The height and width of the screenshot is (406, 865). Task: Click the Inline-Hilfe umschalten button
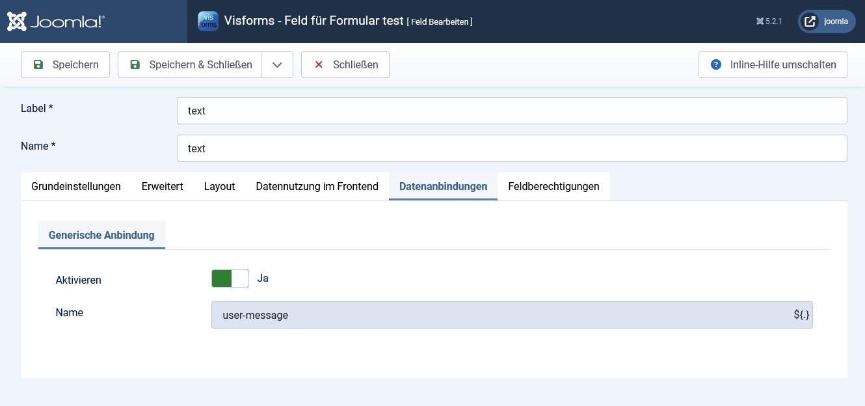(x=773, y=64)
